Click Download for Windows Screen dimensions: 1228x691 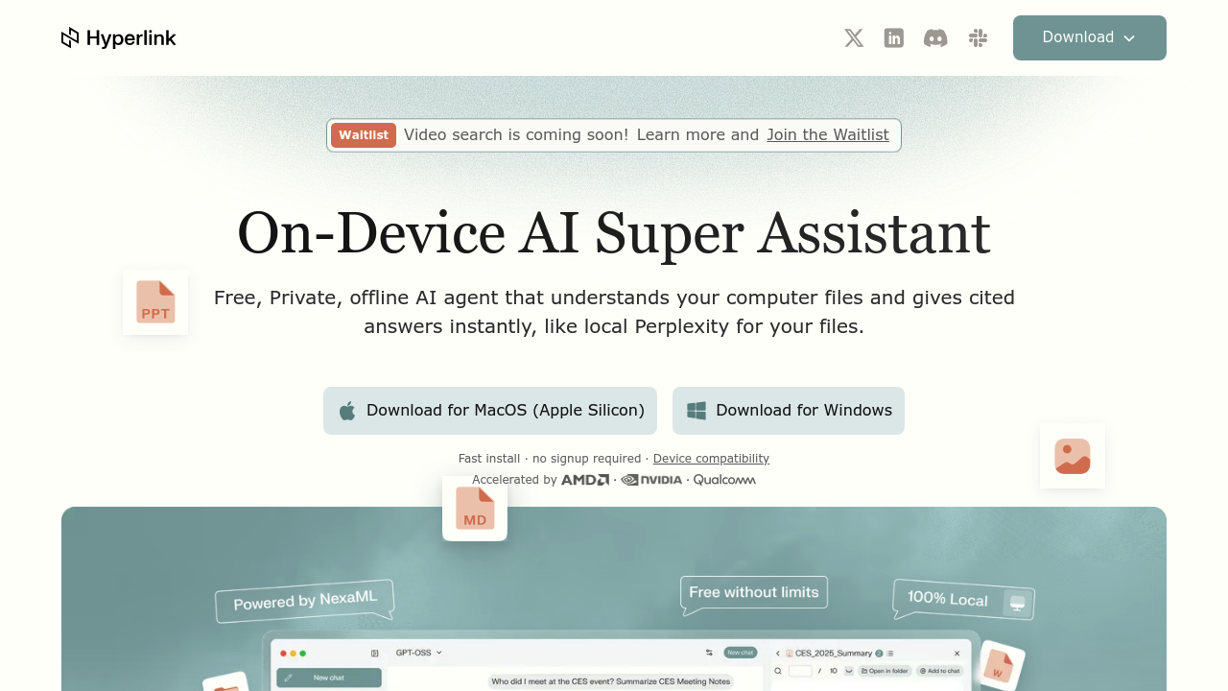tap(788, 411)
